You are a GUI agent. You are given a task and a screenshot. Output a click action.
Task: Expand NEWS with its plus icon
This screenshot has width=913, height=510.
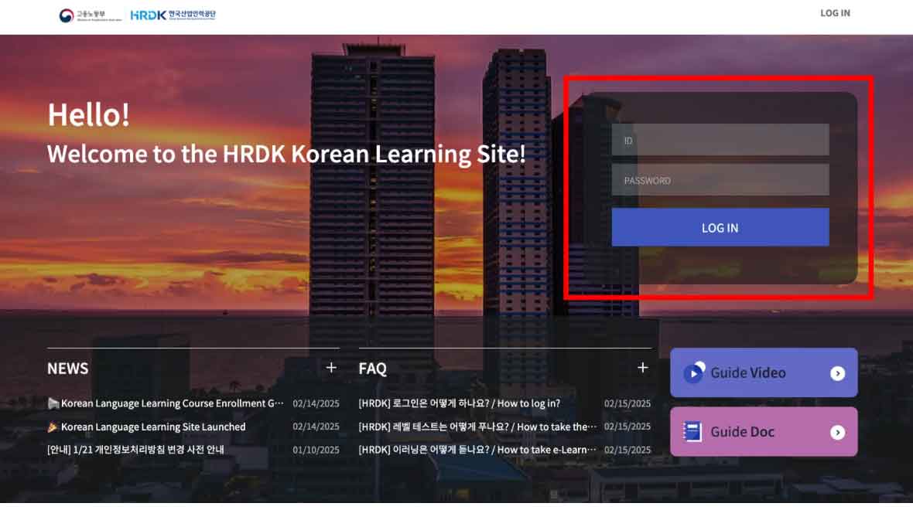(331, 368)
